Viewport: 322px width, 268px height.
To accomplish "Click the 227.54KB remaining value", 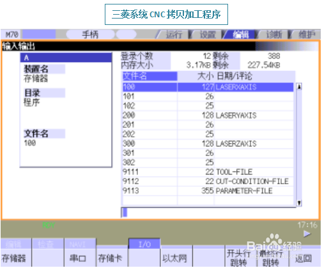I will tap(264, 65).
